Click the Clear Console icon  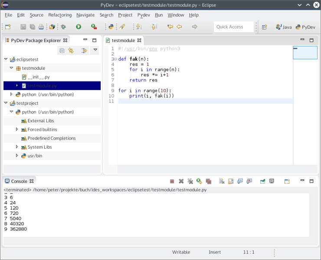222,181
